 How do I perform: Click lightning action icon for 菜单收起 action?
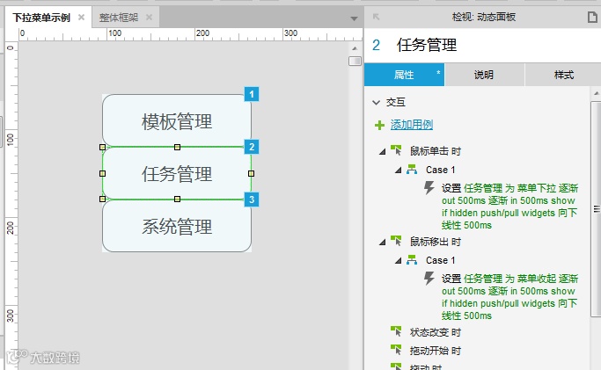(429, 279)
